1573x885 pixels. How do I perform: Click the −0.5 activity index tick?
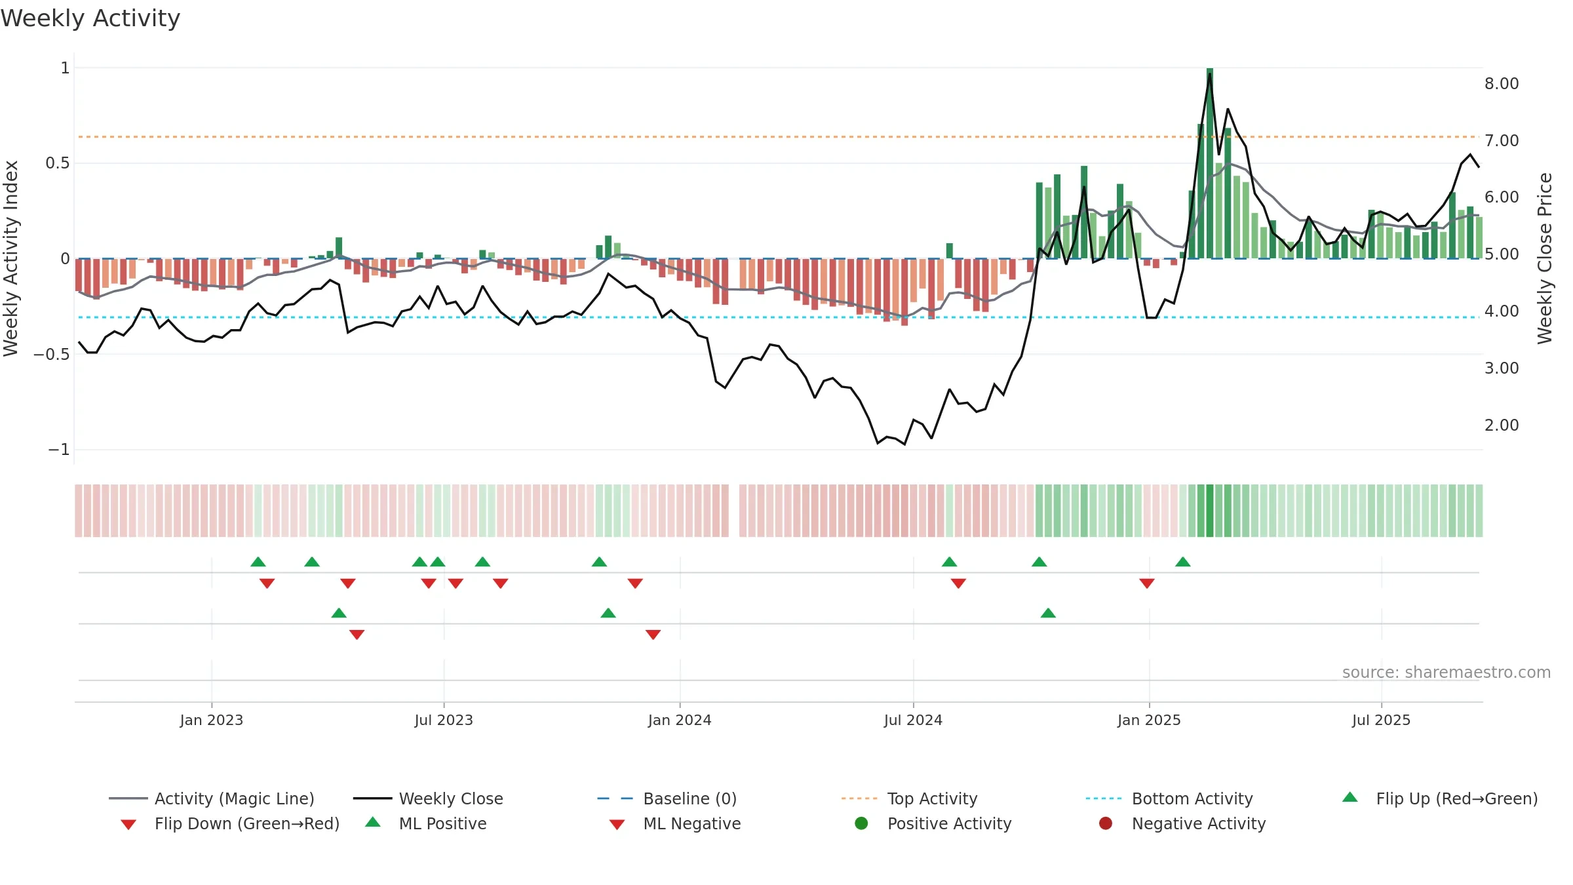tap(52, 354)
